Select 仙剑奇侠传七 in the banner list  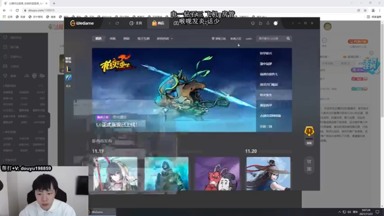point(274,74)
